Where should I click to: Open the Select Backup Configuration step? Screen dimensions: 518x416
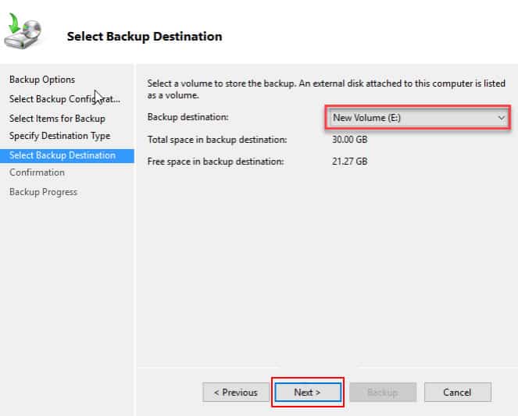[x=65, y=99]
